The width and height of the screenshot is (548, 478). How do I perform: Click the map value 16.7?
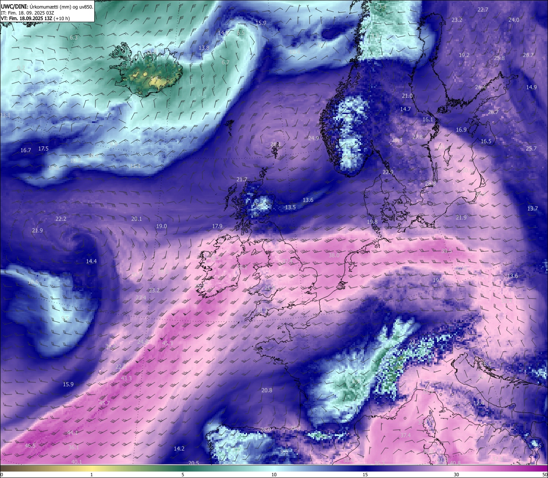point(26,150)
